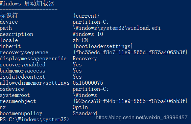Screen dimensions: 191x124
Task: Click the Recovery value text
Action: click(85, 59)
